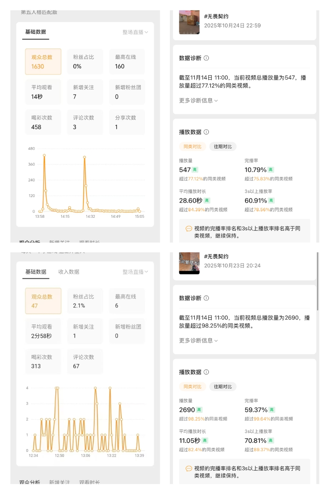Click the vertical scrollbar beside the 2690-play panel
Screen dimensions: 328x493
[318, 283]
